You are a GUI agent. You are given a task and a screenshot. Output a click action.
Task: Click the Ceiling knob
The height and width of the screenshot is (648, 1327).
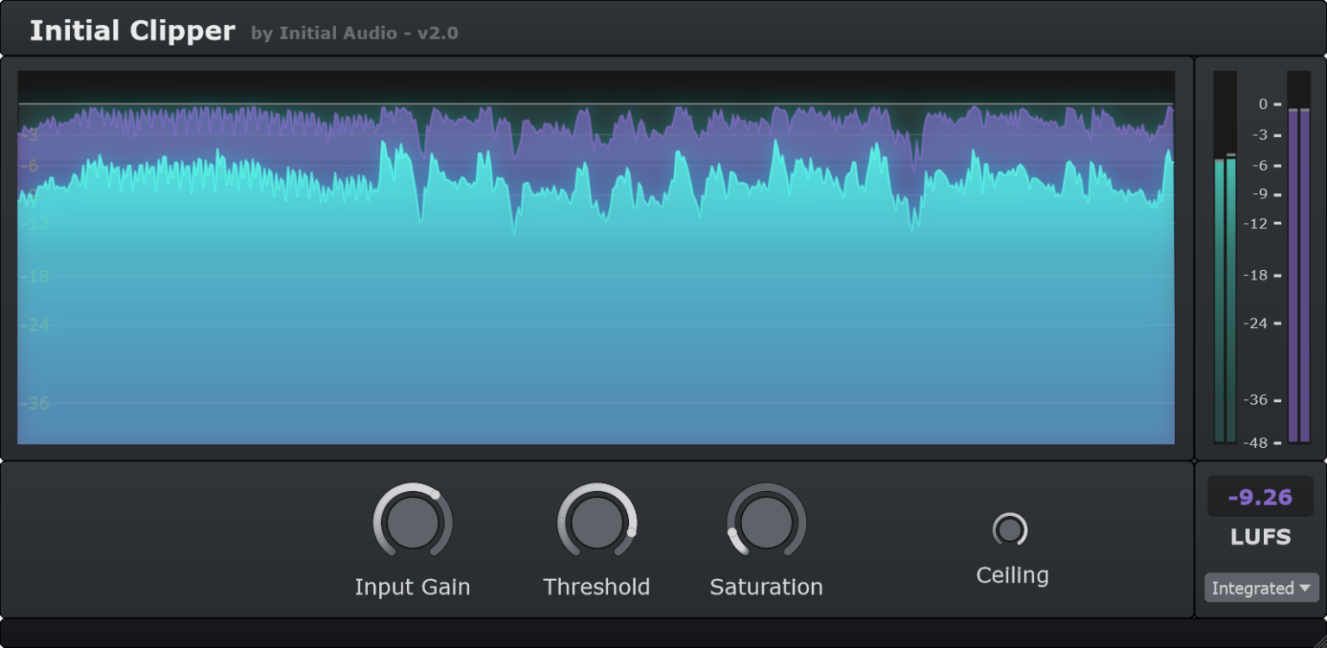click(1012, 528)
